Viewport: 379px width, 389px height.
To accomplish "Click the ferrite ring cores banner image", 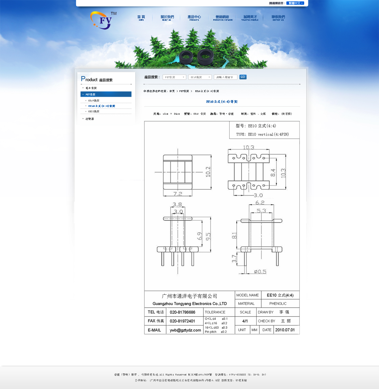I will point(196,57).
